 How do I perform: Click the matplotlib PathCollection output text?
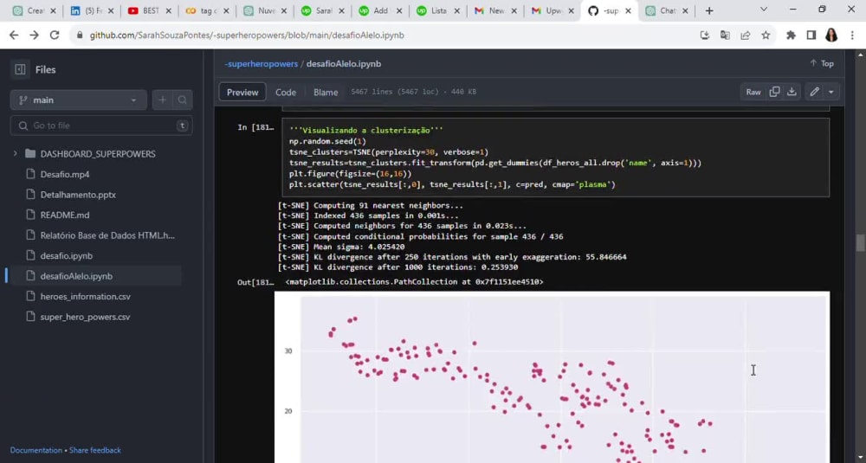[414, 282]
